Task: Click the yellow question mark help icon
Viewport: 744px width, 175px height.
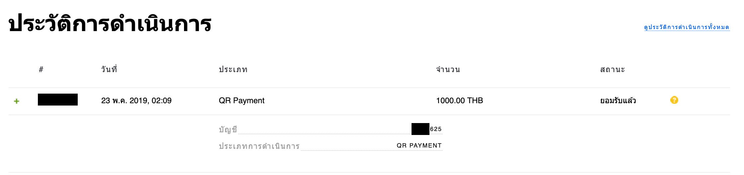Action: coord(674,100)
